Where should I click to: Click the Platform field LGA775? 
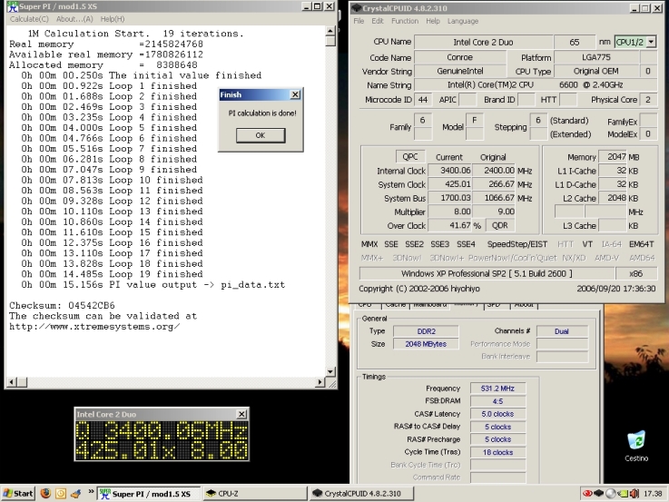tap(596, 57)
